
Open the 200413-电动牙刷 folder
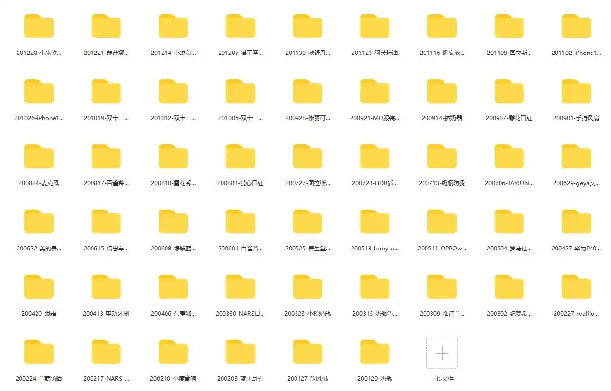106,287
